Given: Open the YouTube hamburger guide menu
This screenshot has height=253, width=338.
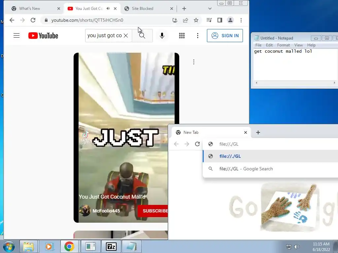Looking at the screenshot, I should (x=17, y=36).
